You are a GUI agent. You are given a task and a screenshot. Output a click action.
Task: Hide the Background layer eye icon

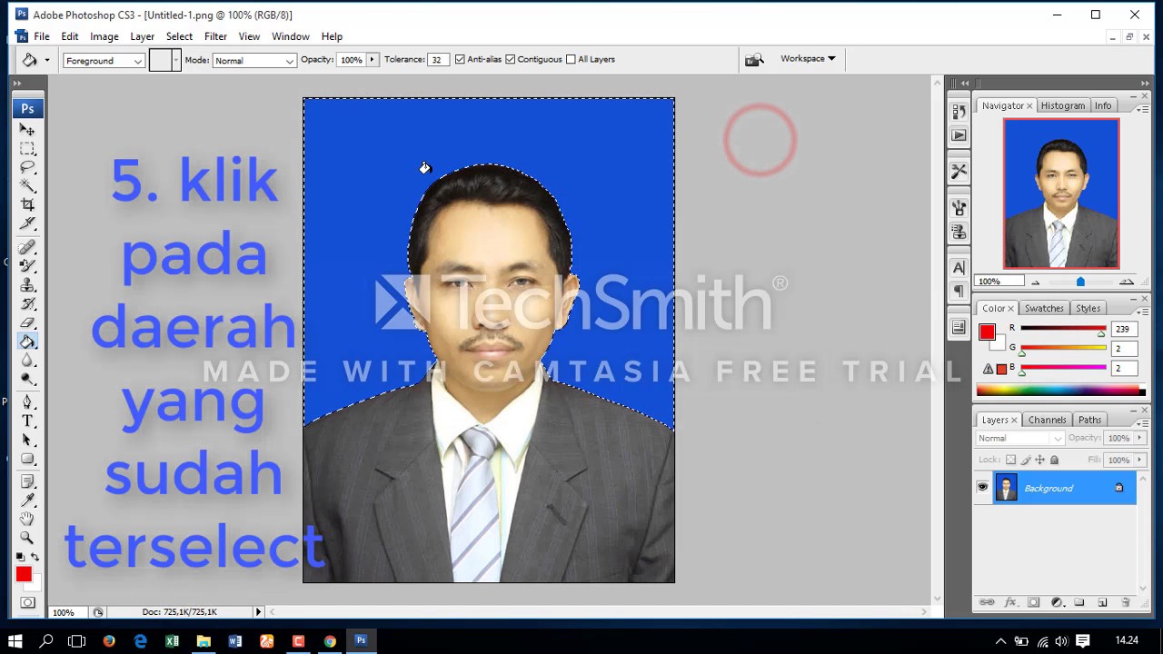pyautogui.click(x=982, y=488)
